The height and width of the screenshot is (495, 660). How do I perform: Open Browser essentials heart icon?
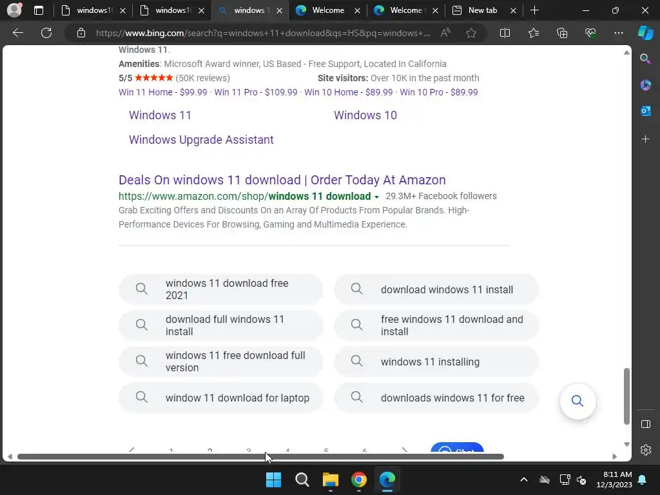pos(590,33)
